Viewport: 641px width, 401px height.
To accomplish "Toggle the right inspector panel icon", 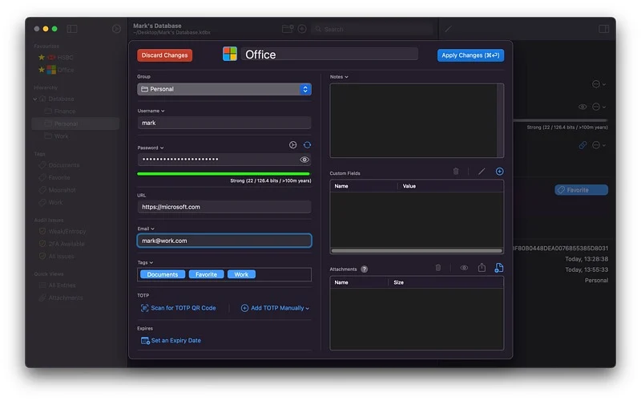I will tap(604, 29).
